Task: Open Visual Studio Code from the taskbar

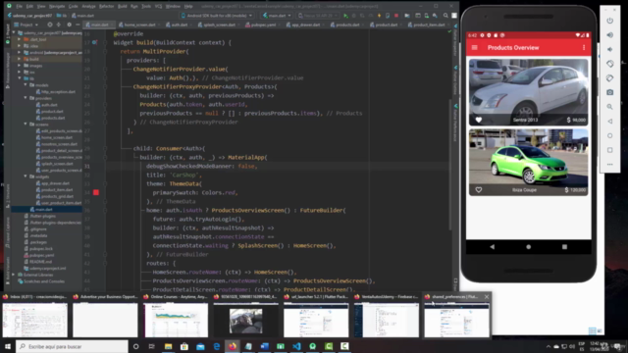Action: click(x=296, y=346)
